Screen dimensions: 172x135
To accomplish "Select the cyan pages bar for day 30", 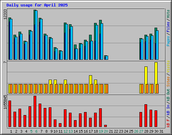I will point(157,45).
